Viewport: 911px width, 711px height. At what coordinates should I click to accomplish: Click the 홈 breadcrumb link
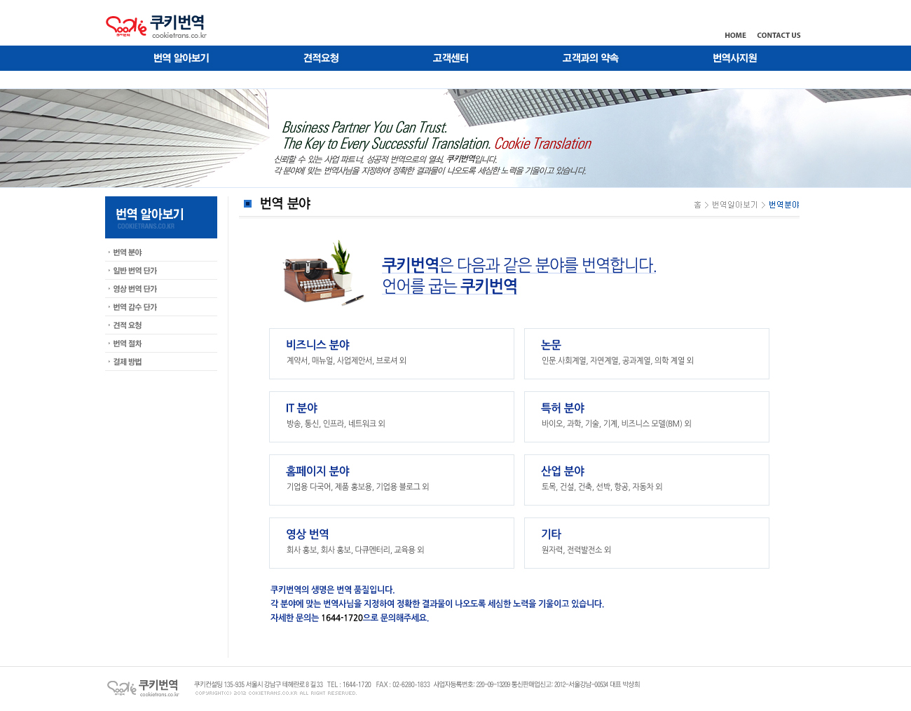tap(697, 205)
